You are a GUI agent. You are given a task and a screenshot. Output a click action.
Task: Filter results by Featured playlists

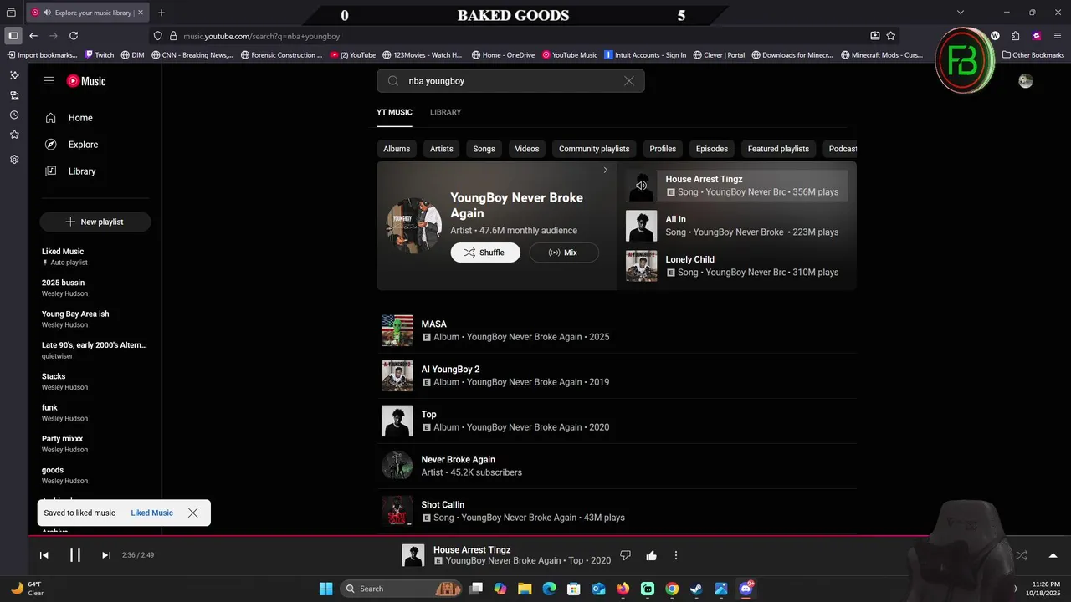[778, 149]
